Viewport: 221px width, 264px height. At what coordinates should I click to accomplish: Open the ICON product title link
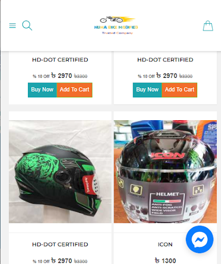[x=165, y=244]
